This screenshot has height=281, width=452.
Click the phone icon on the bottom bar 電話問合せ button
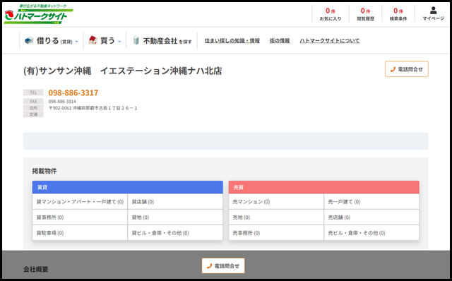[209, 266]
